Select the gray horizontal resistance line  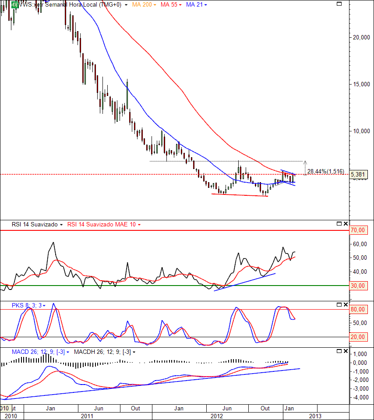point(226,161)
